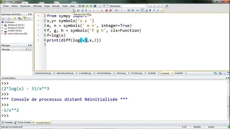Click the Messages previous arrow button
The height and width of the screenshot is (129, 230).
tap(27, 49)
